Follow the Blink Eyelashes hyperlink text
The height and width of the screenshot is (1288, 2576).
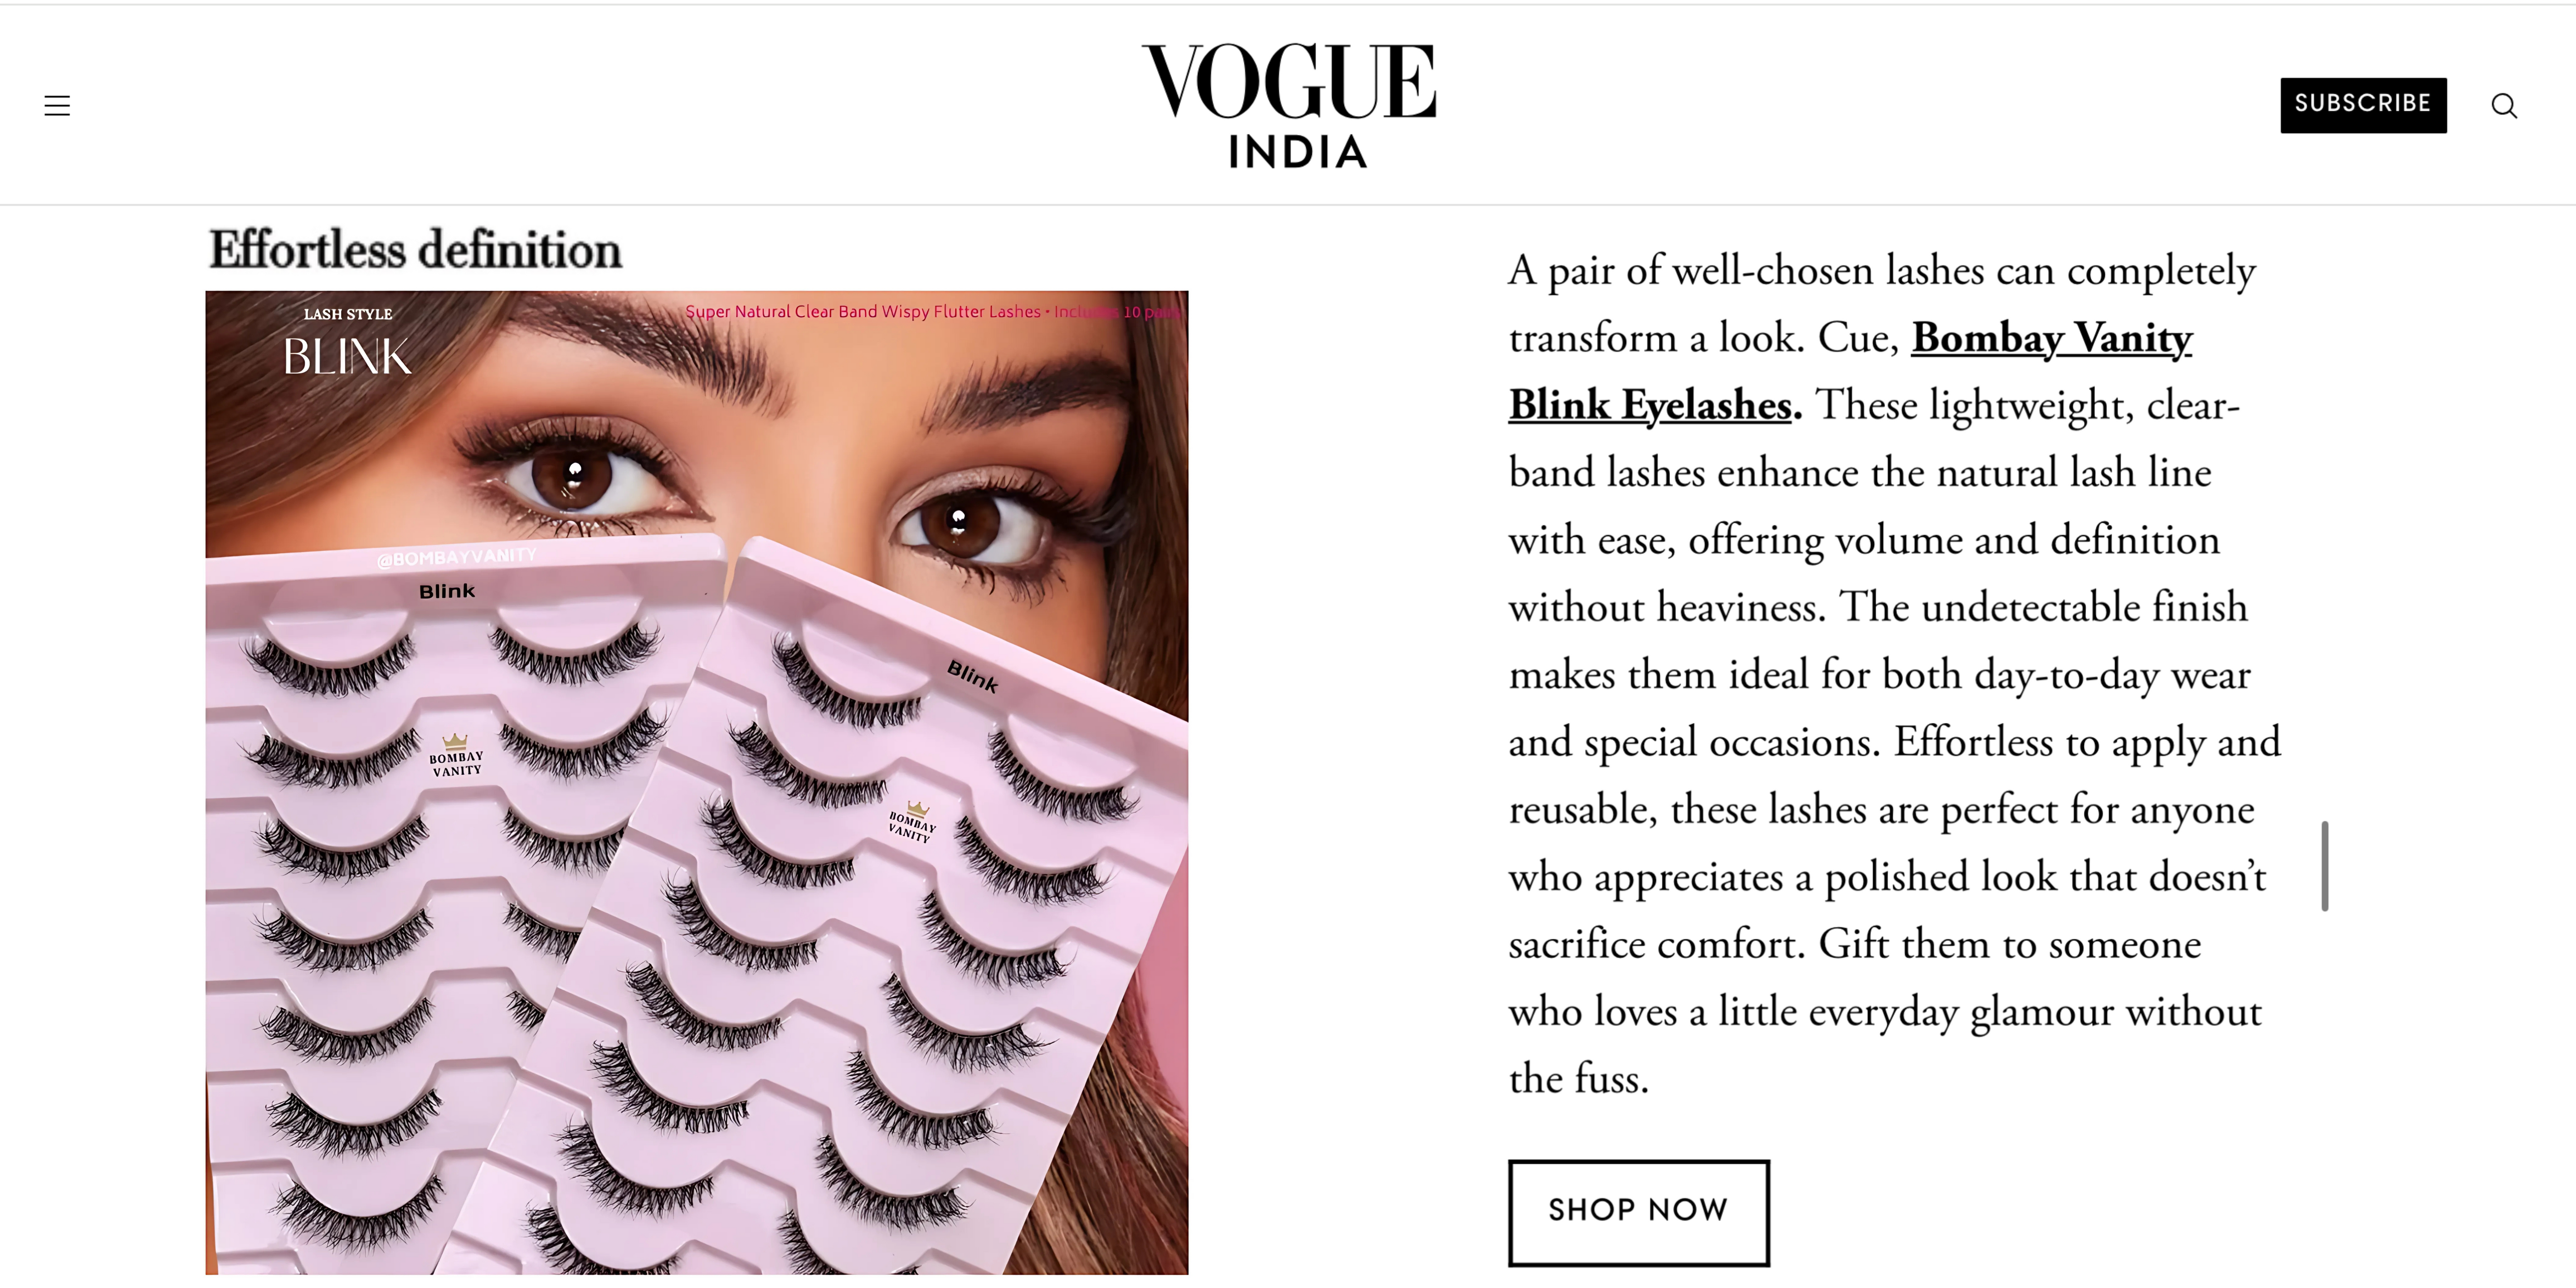[x=1650, y=405]
